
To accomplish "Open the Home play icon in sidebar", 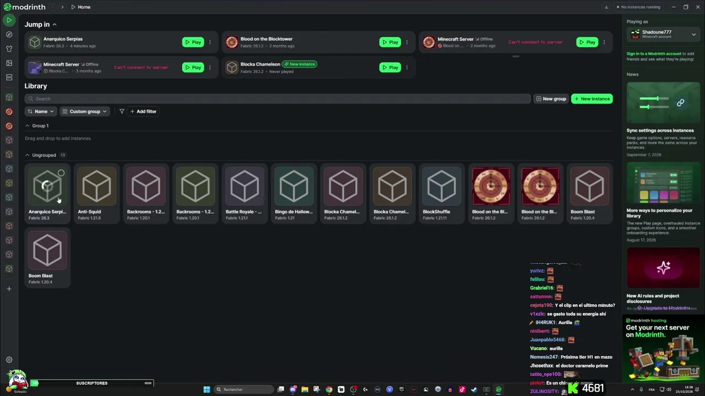I will point(9,20).
